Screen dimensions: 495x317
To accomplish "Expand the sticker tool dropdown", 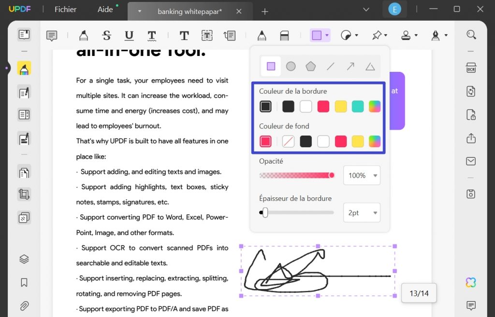I will point(357,35).
